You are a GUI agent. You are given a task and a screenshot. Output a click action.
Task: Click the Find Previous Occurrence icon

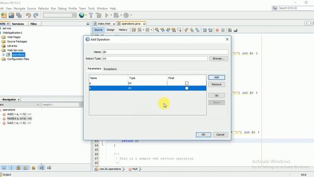pos(162,30)
